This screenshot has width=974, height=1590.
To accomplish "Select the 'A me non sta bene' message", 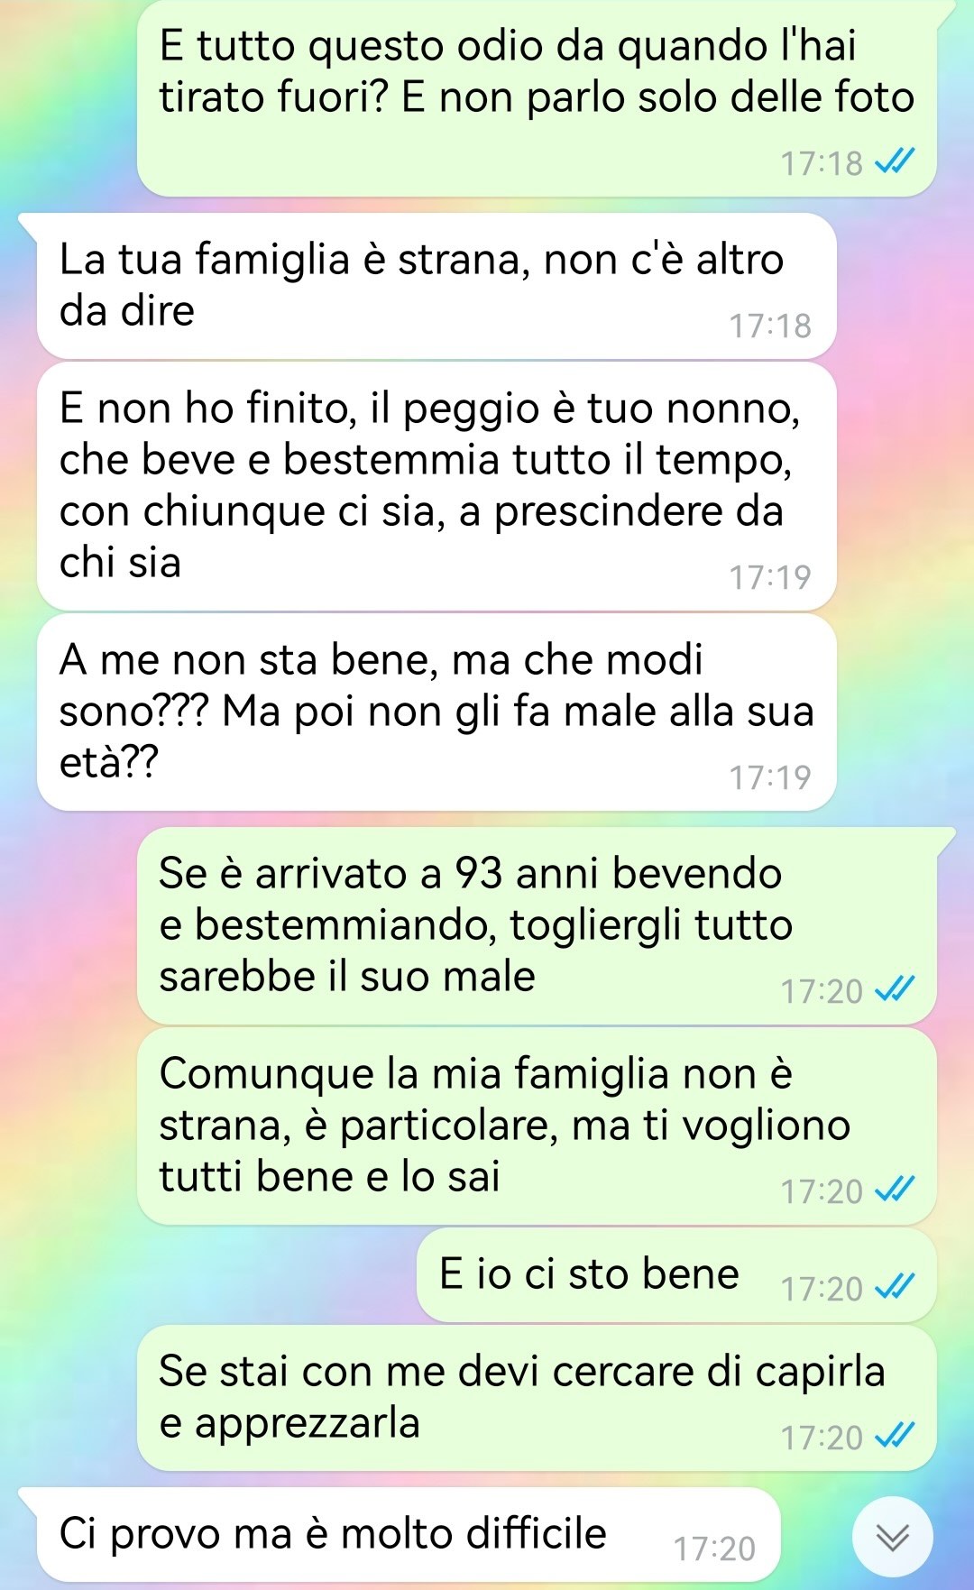I will click(436, 712).
